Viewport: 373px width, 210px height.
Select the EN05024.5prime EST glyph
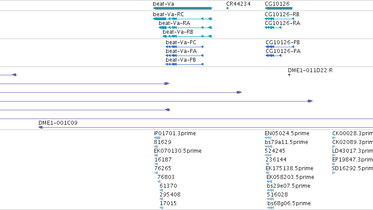coord(268,138)
